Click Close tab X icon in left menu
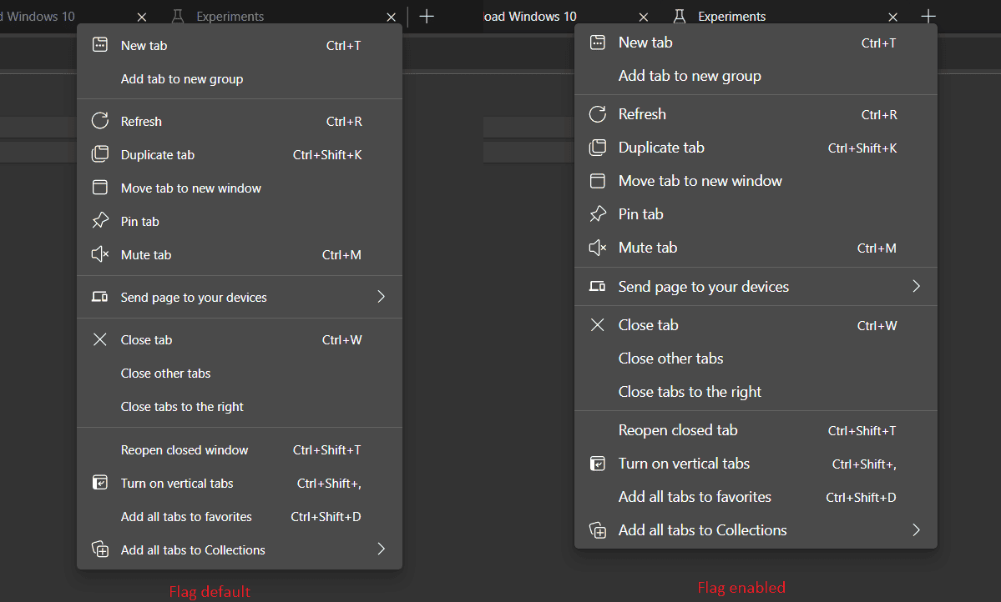 [100, 339]
